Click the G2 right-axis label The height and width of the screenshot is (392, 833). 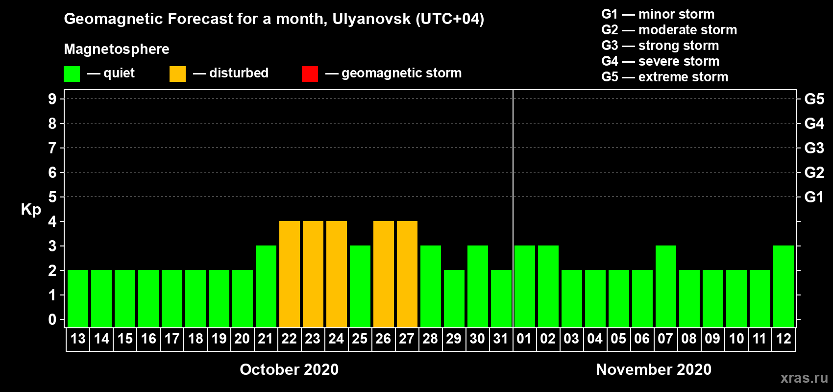814,172
